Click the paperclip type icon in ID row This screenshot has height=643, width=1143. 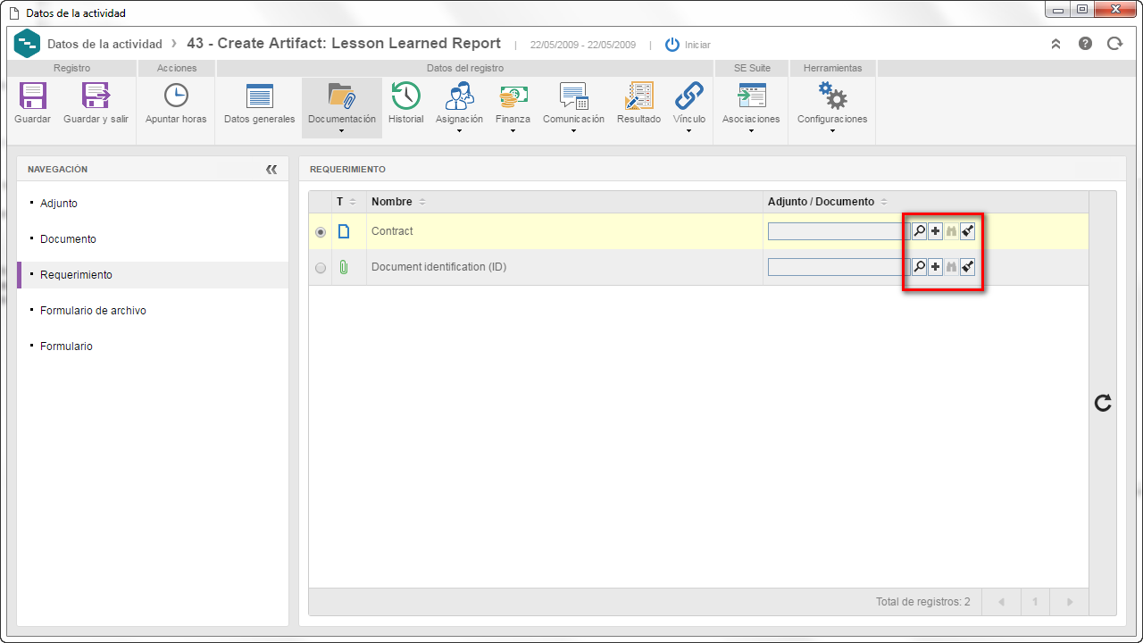tap(344, 267)
